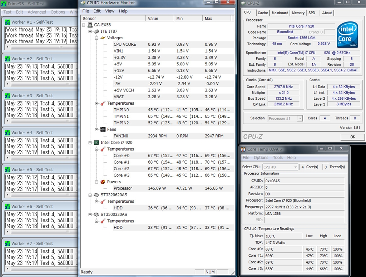Click the Fans icon in sensor tree
The image size is (366, 277).
pos(103,129)
